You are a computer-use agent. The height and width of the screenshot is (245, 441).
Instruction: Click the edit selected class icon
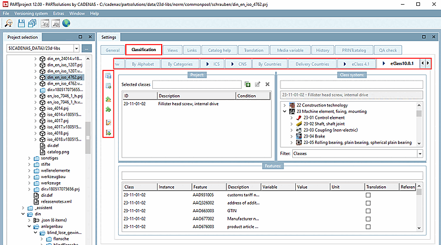coord(258,84)
